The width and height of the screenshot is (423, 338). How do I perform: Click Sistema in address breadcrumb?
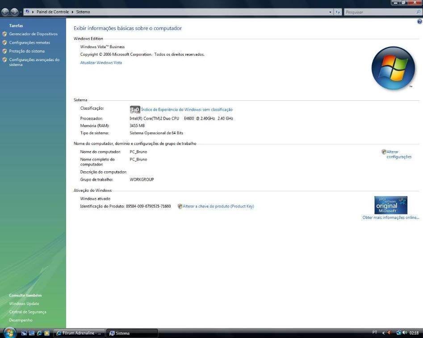point(83,12)
